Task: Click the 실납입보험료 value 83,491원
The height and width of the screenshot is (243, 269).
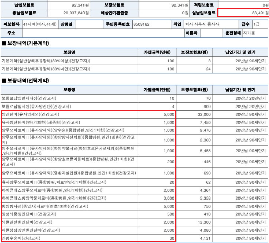Action: (260, 13)
